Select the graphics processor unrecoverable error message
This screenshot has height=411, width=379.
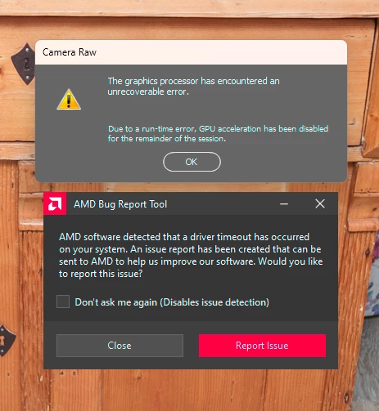pyautogui.click(x=193, y=86)
